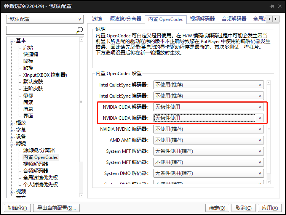Collapse the 滤镜 tree node

pos(11,144)
